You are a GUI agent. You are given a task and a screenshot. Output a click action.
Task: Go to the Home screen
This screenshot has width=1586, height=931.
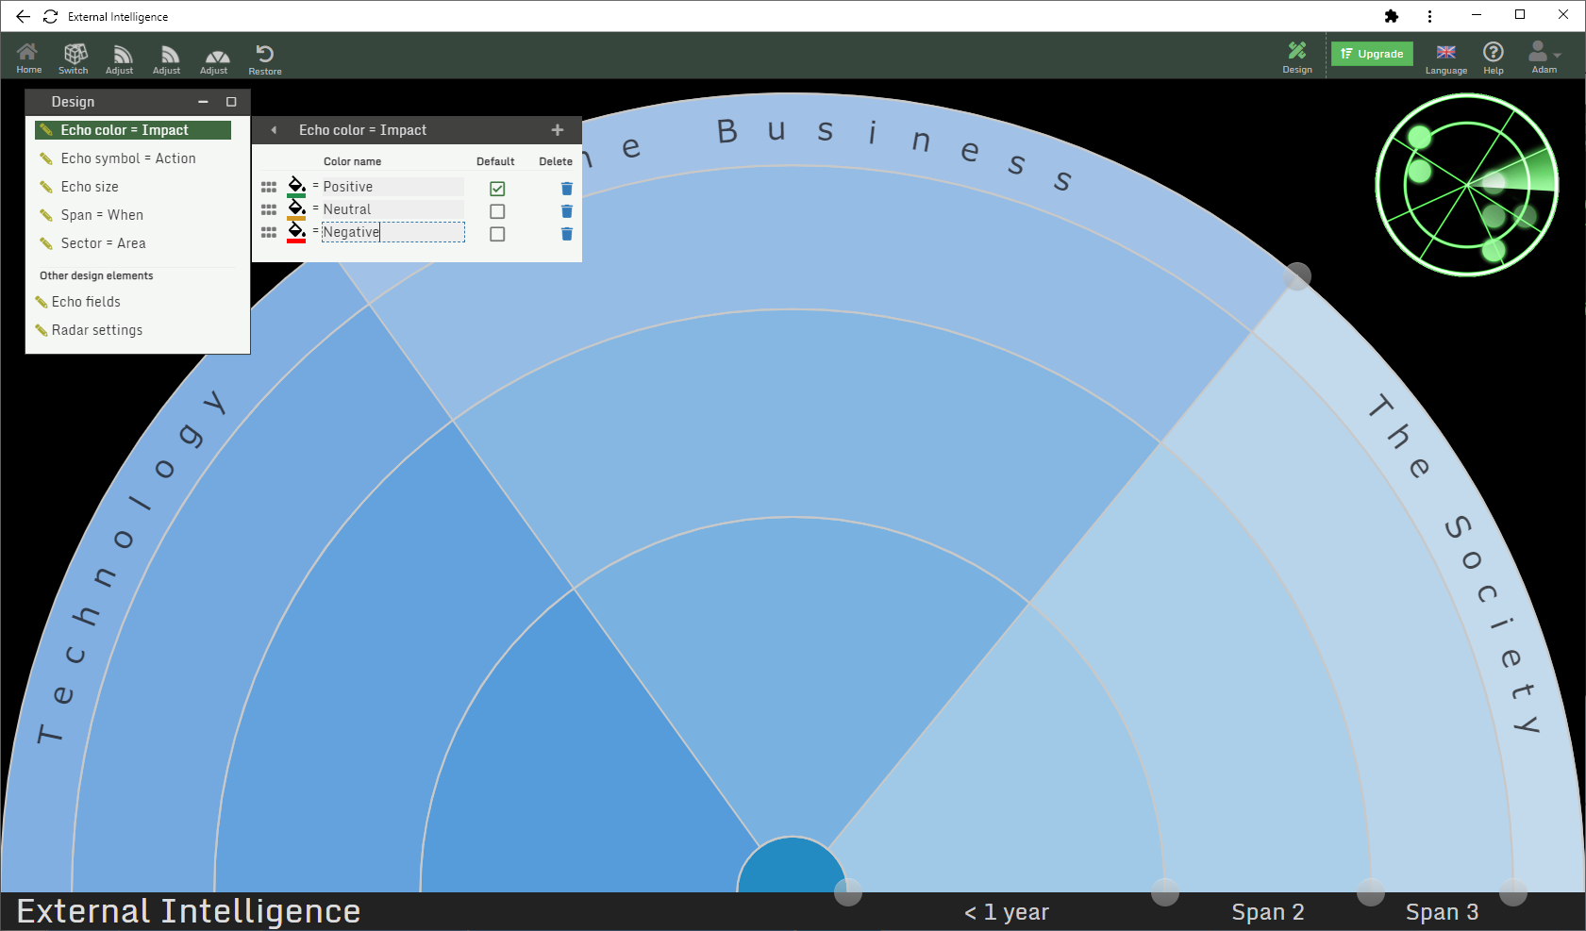coord(28,57)
